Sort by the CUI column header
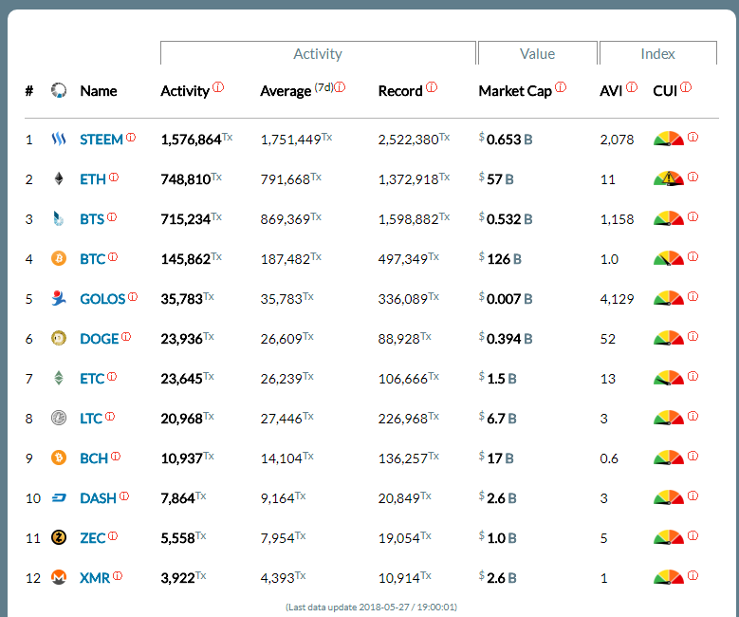Image resolution: width=739 pixels, height=617 pixels. coord(665,90)
